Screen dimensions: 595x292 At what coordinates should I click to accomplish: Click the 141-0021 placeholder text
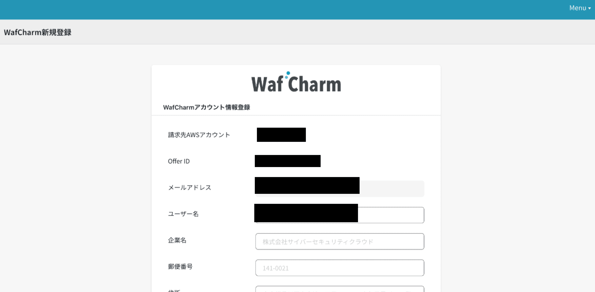coord(276,268)
